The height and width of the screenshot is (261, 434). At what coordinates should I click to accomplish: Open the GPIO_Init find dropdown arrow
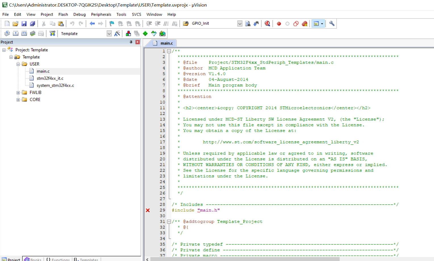click(x=240, y=24)
